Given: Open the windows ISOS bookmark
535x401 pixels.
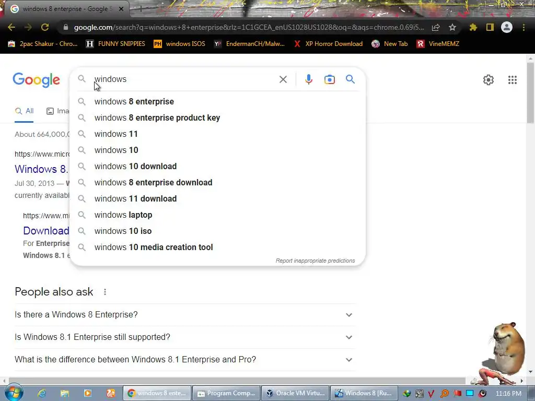Looking at the screenshot, I should (180, 44).
